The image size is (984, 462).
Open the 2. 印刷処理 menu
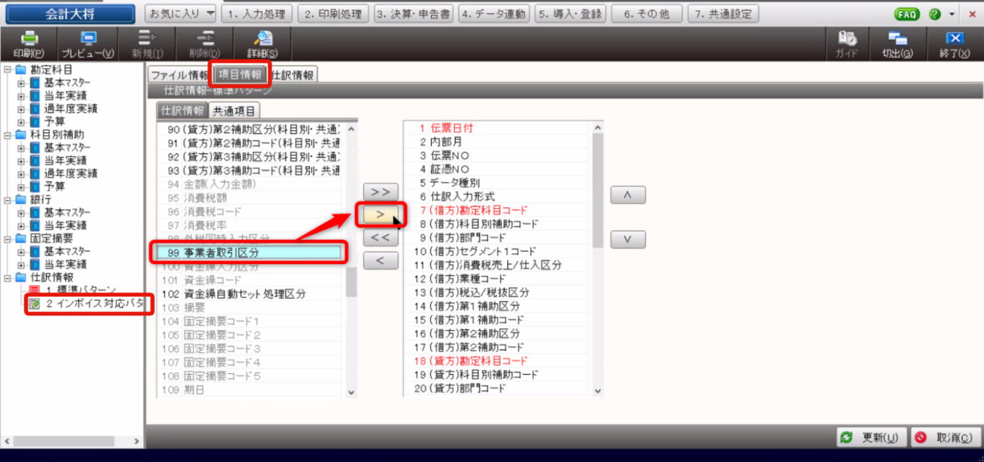[x=333, y=14]
